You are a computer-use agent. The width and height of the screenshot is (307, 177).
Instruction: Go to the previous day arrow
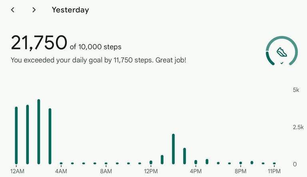[13, 10]
